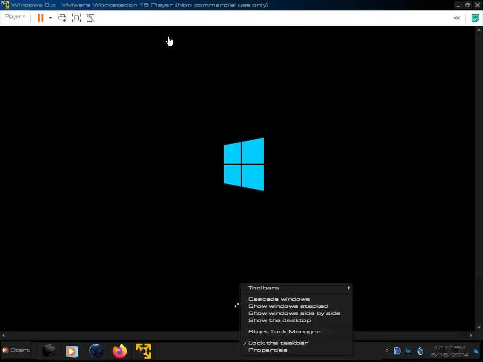The height and width of the screenshot is (362, 483).
Task: Minimize the VMware Player window
Action: click(x=458, y=5)
